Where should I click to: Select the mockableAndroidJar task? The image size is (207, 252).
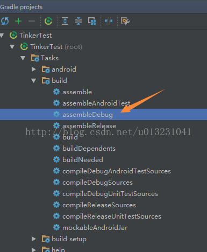95,228
